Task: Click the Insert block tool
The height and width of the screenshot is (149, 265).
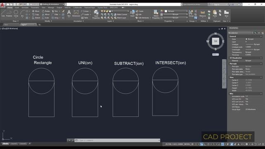Action: (132, 13)
